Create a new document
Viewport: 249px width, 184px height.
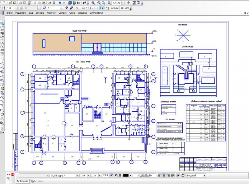[x=4, y=3]
